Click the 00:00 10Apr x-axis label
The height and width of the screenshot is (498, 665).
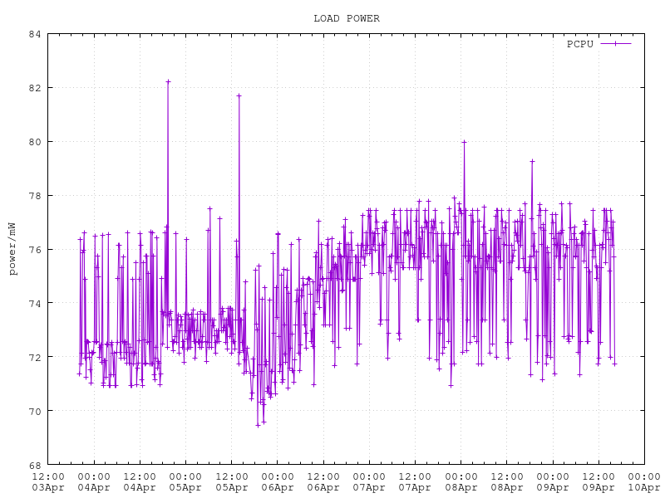coord(643,481)
